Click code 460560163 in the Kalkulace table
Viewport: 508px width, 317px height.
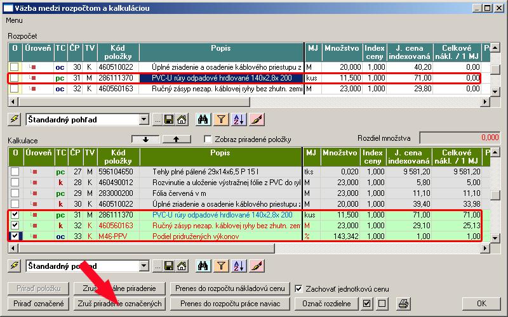[116, 226]
